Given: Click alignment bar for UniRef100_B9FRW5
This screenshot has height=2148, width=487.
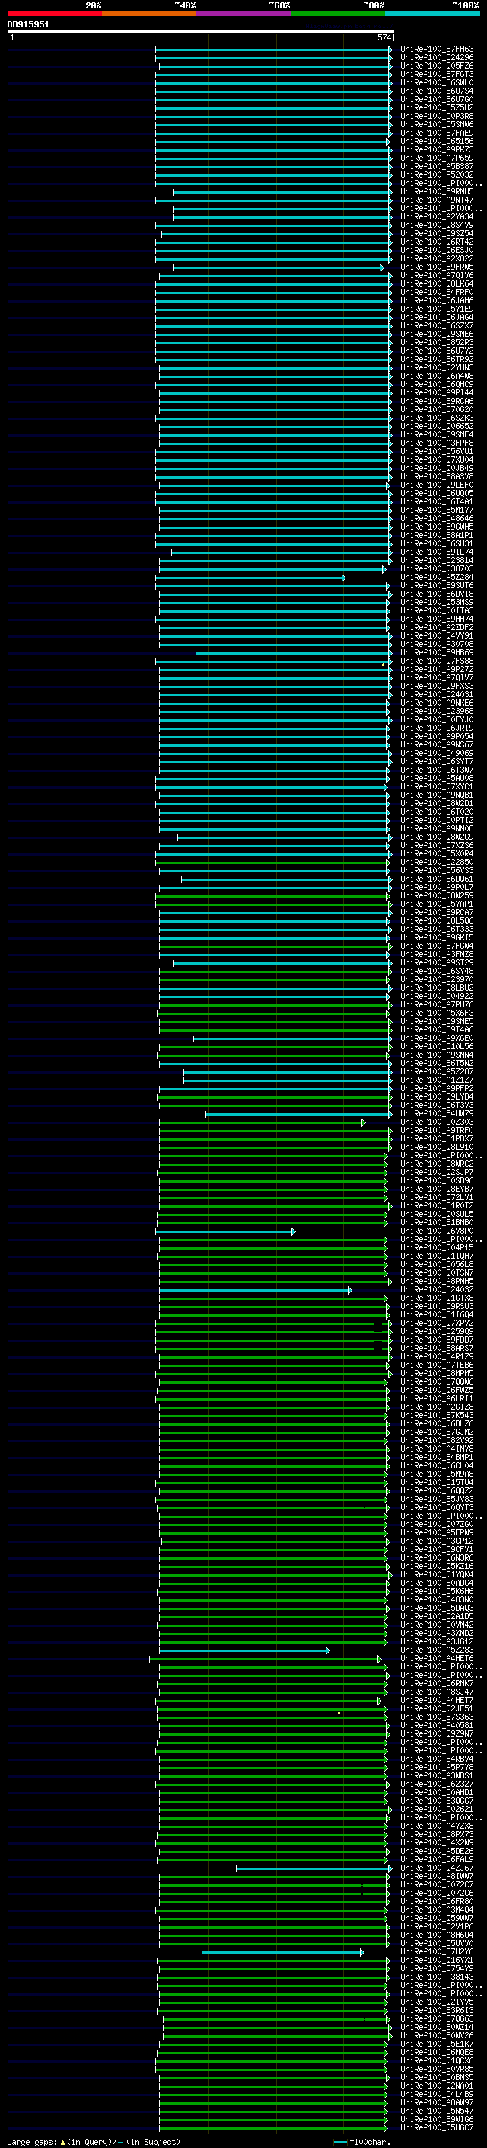Looking at the screenshot, I should (x=278, y=267).
